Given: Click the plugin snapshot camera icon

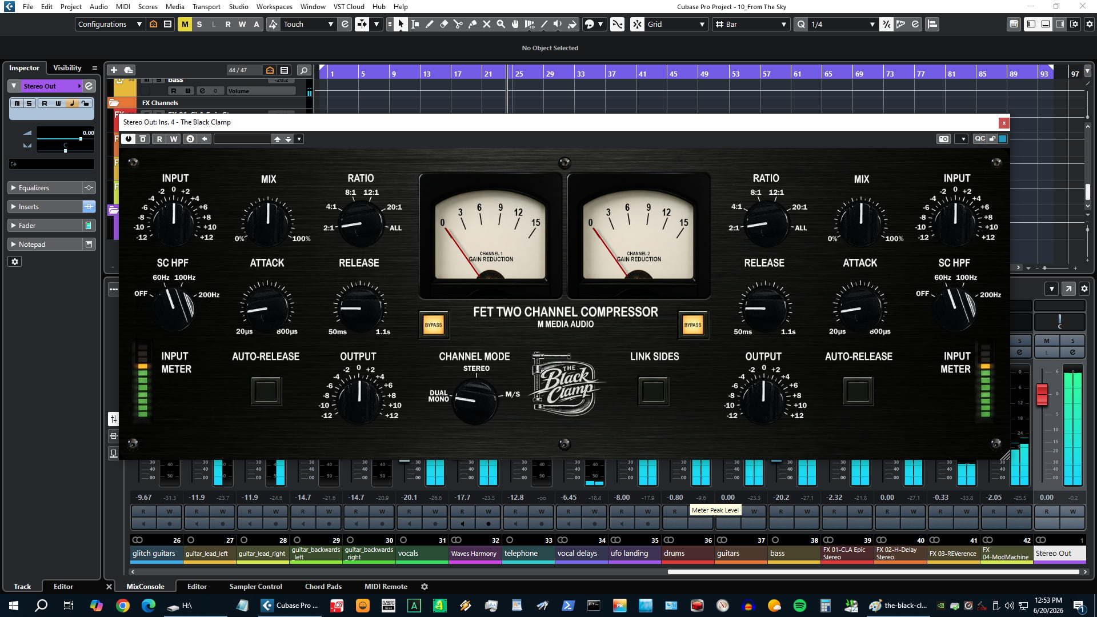Looking at the screenshot, I should (943, 139).
